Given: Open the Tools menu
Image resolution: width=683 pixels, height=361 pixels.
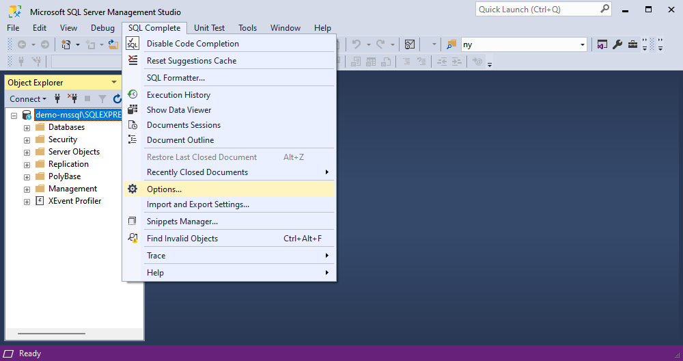Looking at the screenshot, I should [247, 27].
